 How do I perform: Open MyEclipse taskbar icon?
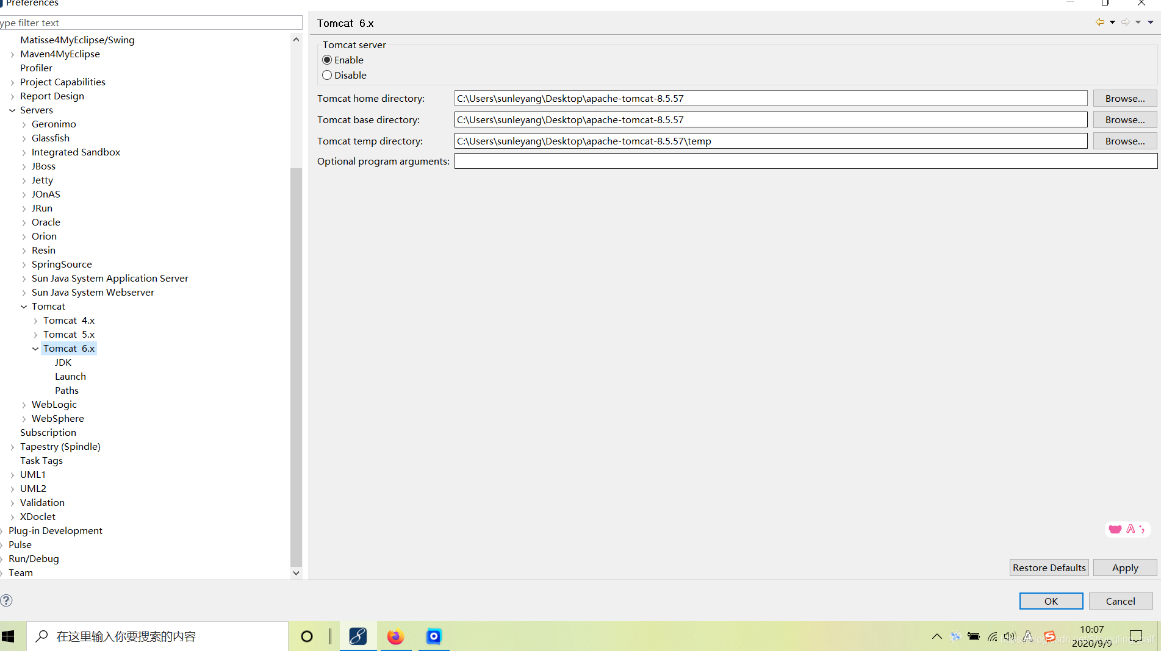tap(358, 636)
